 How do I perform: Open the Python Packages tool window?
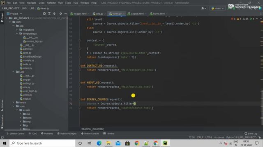(x=67, y=134)
